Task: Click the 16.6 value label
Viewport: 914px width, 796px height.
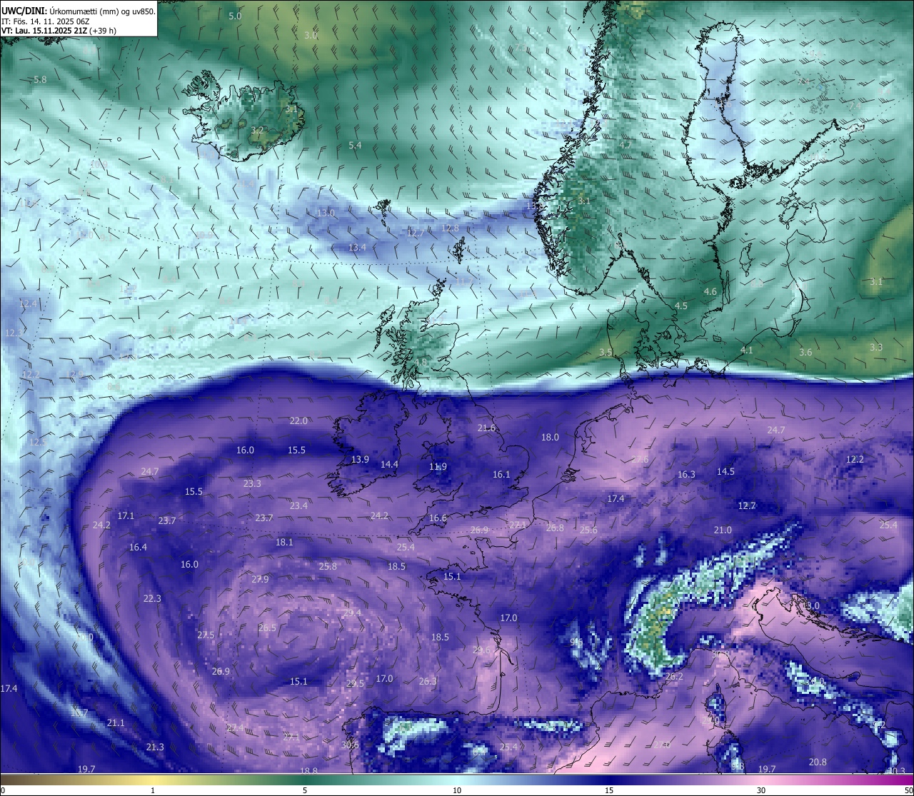Action: [x=438, y=518]
